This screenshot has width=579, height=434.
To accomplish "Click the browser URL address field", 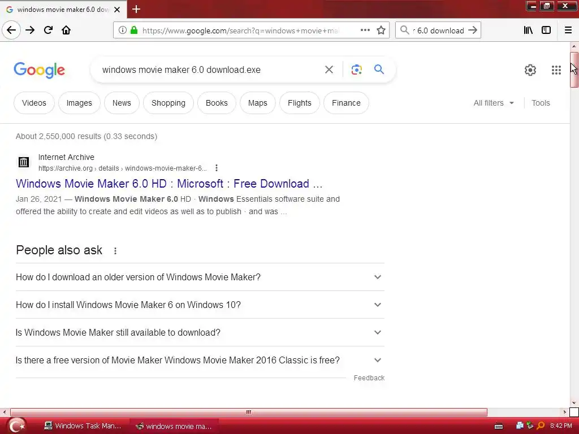I will pyautogui.click(x=240, y=31).
